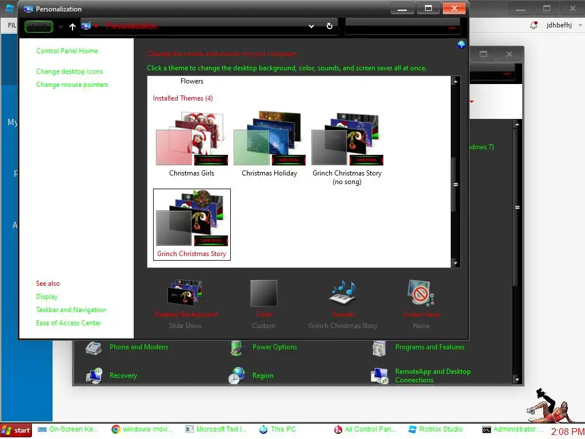The width and height of the screenshot is (585, 439).
Task: Switch to Microsoft Text taskbar item
Action: click(215, 430)
